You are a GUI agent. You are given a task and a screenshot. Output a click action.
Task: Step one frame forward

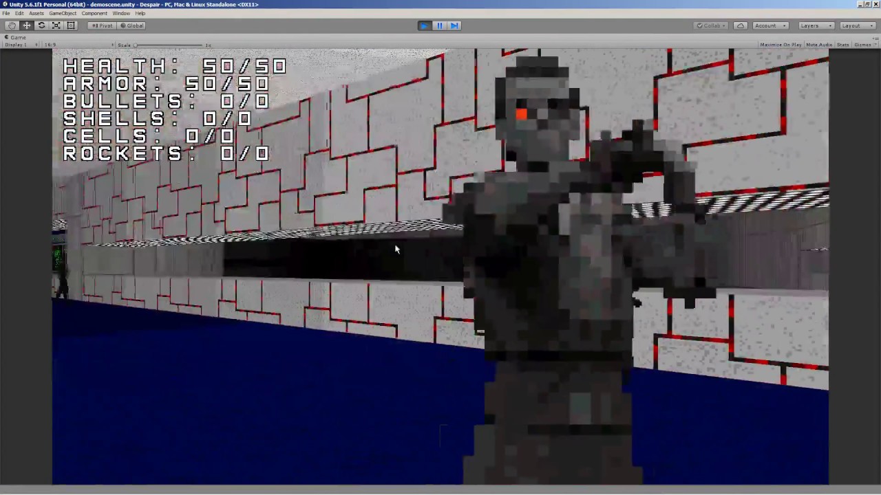454,25
